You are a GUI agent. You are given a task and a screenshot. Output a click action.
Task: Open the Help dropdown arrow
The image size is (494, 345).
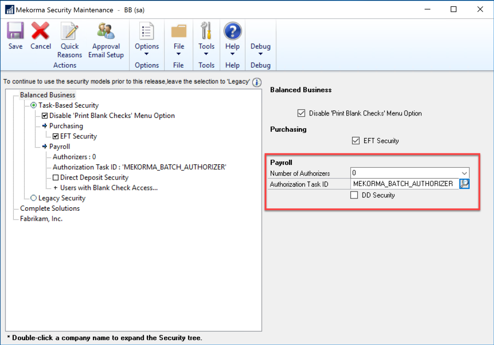click(233, 54)
